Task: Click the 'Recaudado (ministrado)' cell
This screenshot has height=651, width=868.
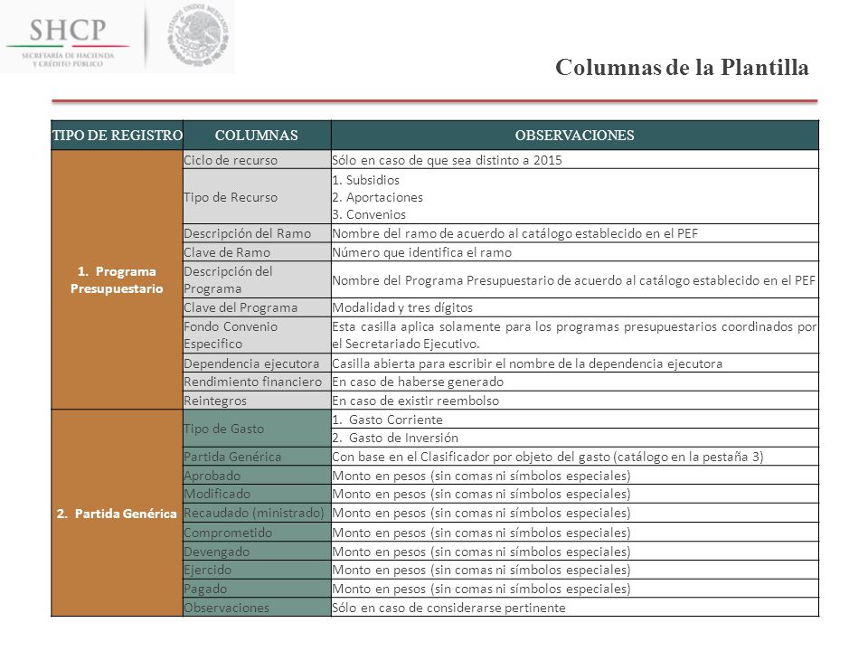Action: pos(257,513)
